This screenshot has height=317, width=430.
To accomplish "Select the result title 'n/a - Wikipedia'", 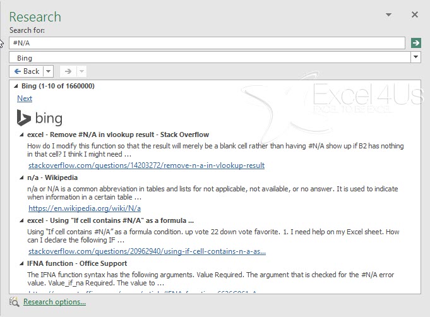I will (x=52, y=177).
